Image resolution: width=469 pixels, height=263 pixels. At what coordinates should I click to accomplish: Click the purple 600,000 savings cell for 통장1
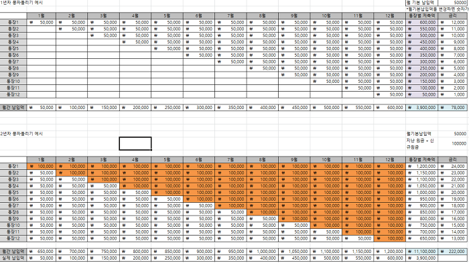coord(421,22)
